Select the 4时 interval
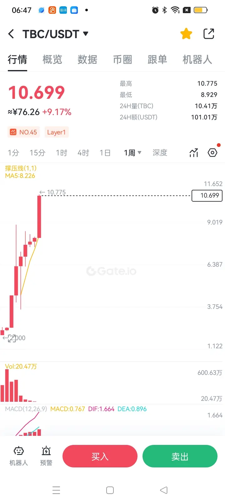 tap(83, 153)
